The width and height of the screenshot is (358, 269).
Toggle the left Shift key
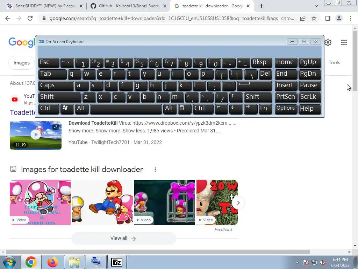click(x=60, y=97)
